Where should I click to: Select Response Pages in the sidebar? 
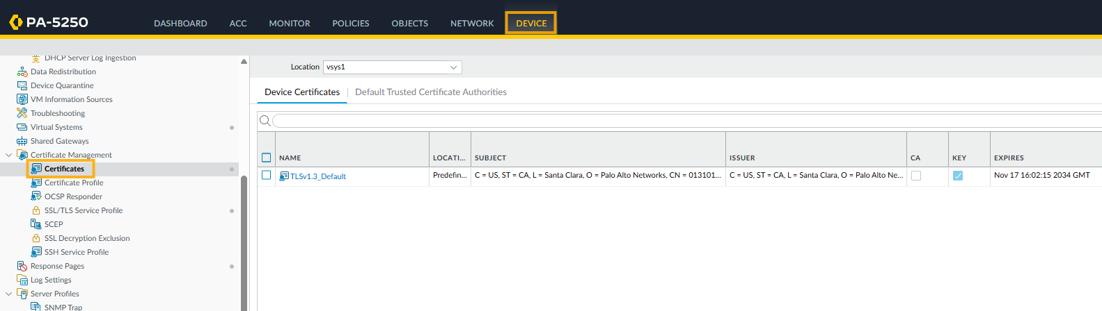(57, 266)
